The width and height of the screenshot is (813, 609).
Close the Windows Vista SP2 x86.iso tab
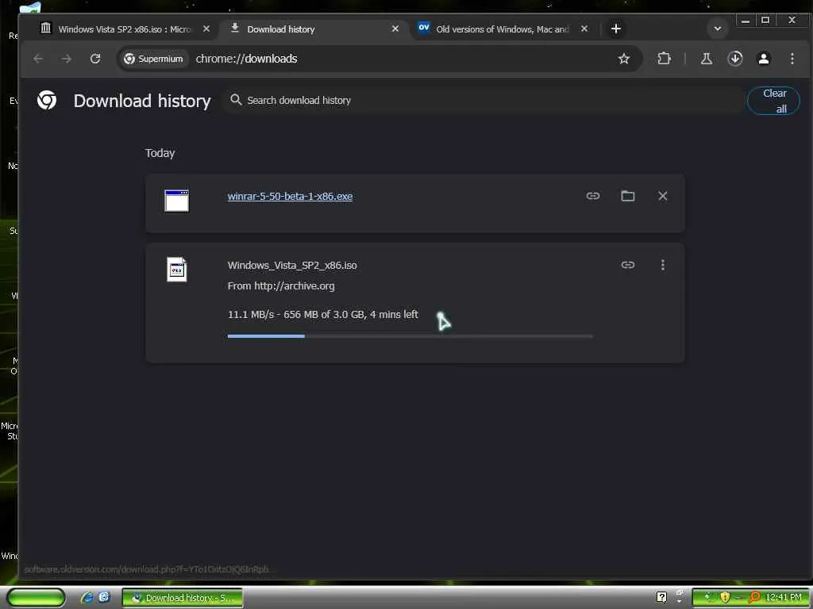click(x=206, y=29)
